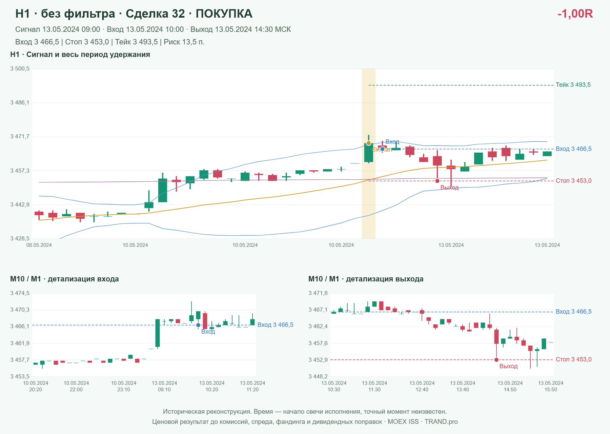Click the 3 471,7 axis value on H1 chart
610x434 pixels.
(x=20, y=136)
